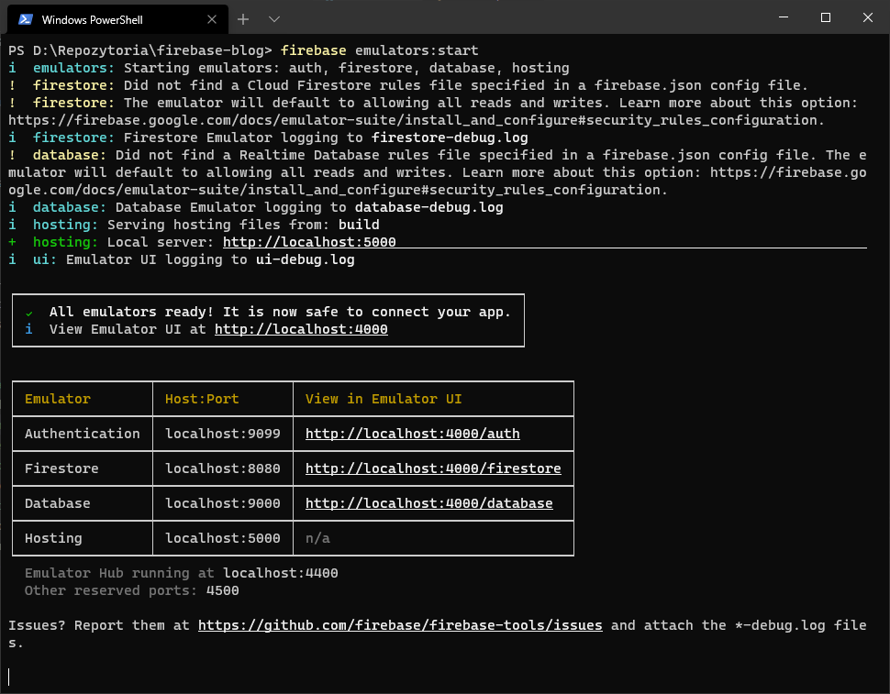The height and width of the screenshot is (694, 890).
Task: Click the View in Emulator UI header
Action: pos(384,399)
